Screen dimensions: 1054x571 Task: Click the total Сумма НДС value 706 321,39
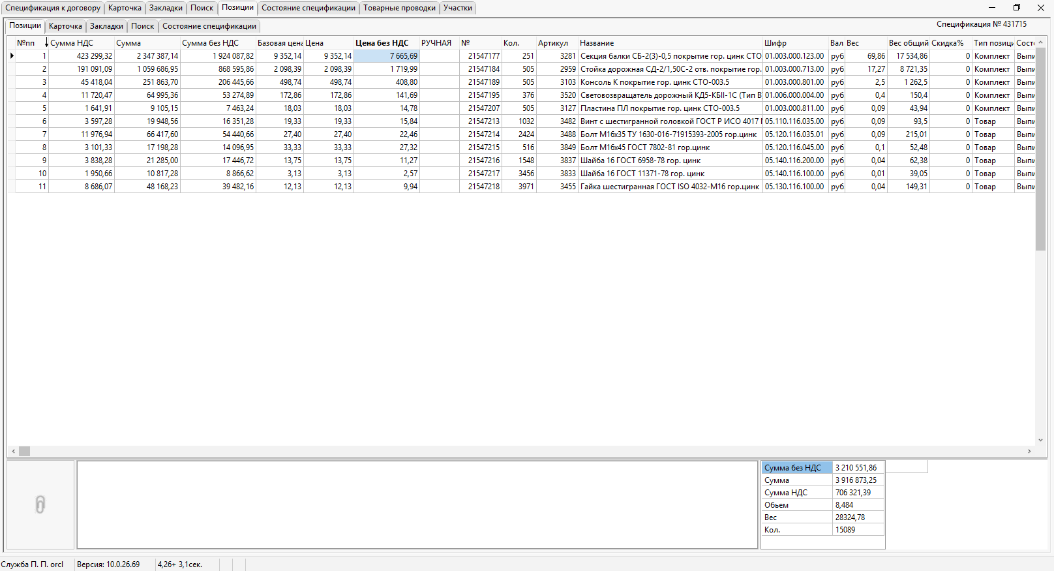point(858,493)
